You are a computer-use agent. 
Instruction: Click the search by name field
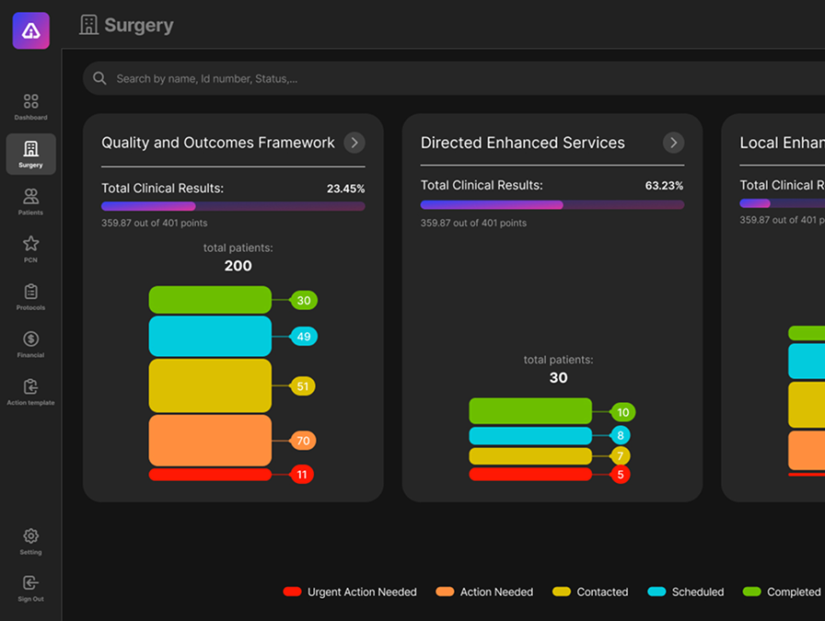coord(368,79)
